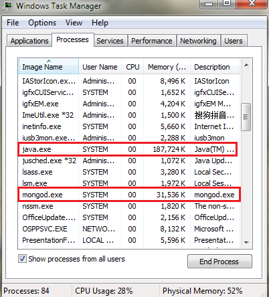
Task: Click the process list scrollbar thumb
Action: pos(246,117)
